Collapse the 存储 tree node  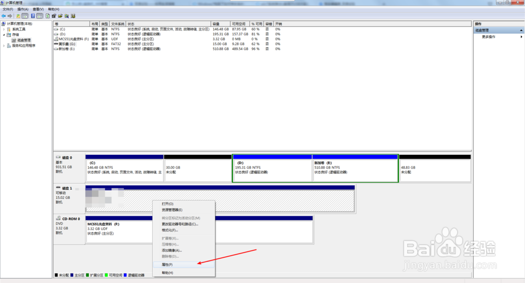click(4, 35)
